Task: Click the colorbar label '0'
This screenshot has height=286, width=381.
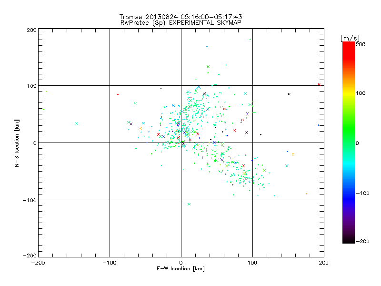Action: (357, 143)
